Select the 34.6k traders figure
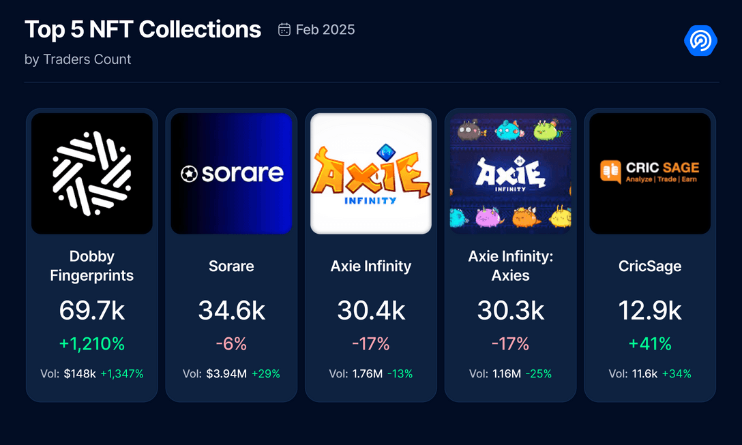This screenshot has width=742, height=445. tap(231, 311)
